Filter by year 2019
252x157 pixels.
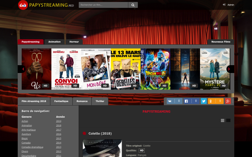[x=59, y=121]
